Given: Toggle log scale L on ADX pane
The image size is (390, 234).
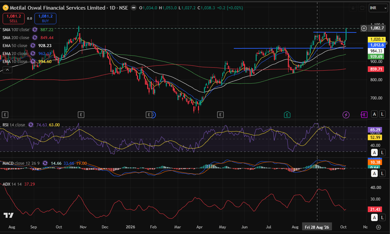Looking at the screenshot, I should coord(382,217).
